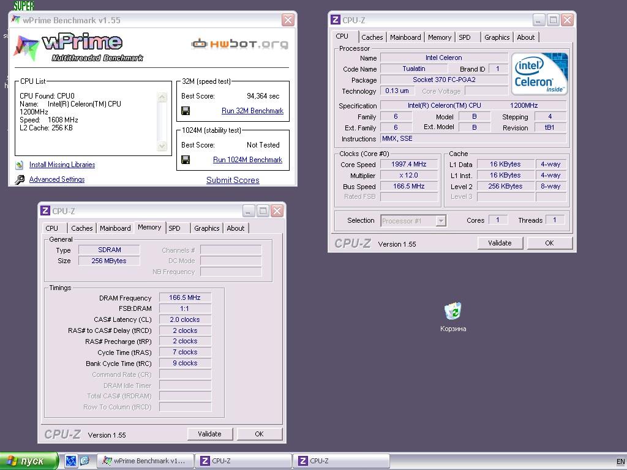Click the wPrime logo icon
This screenshot has width=627, height=470.
(26, 48)
